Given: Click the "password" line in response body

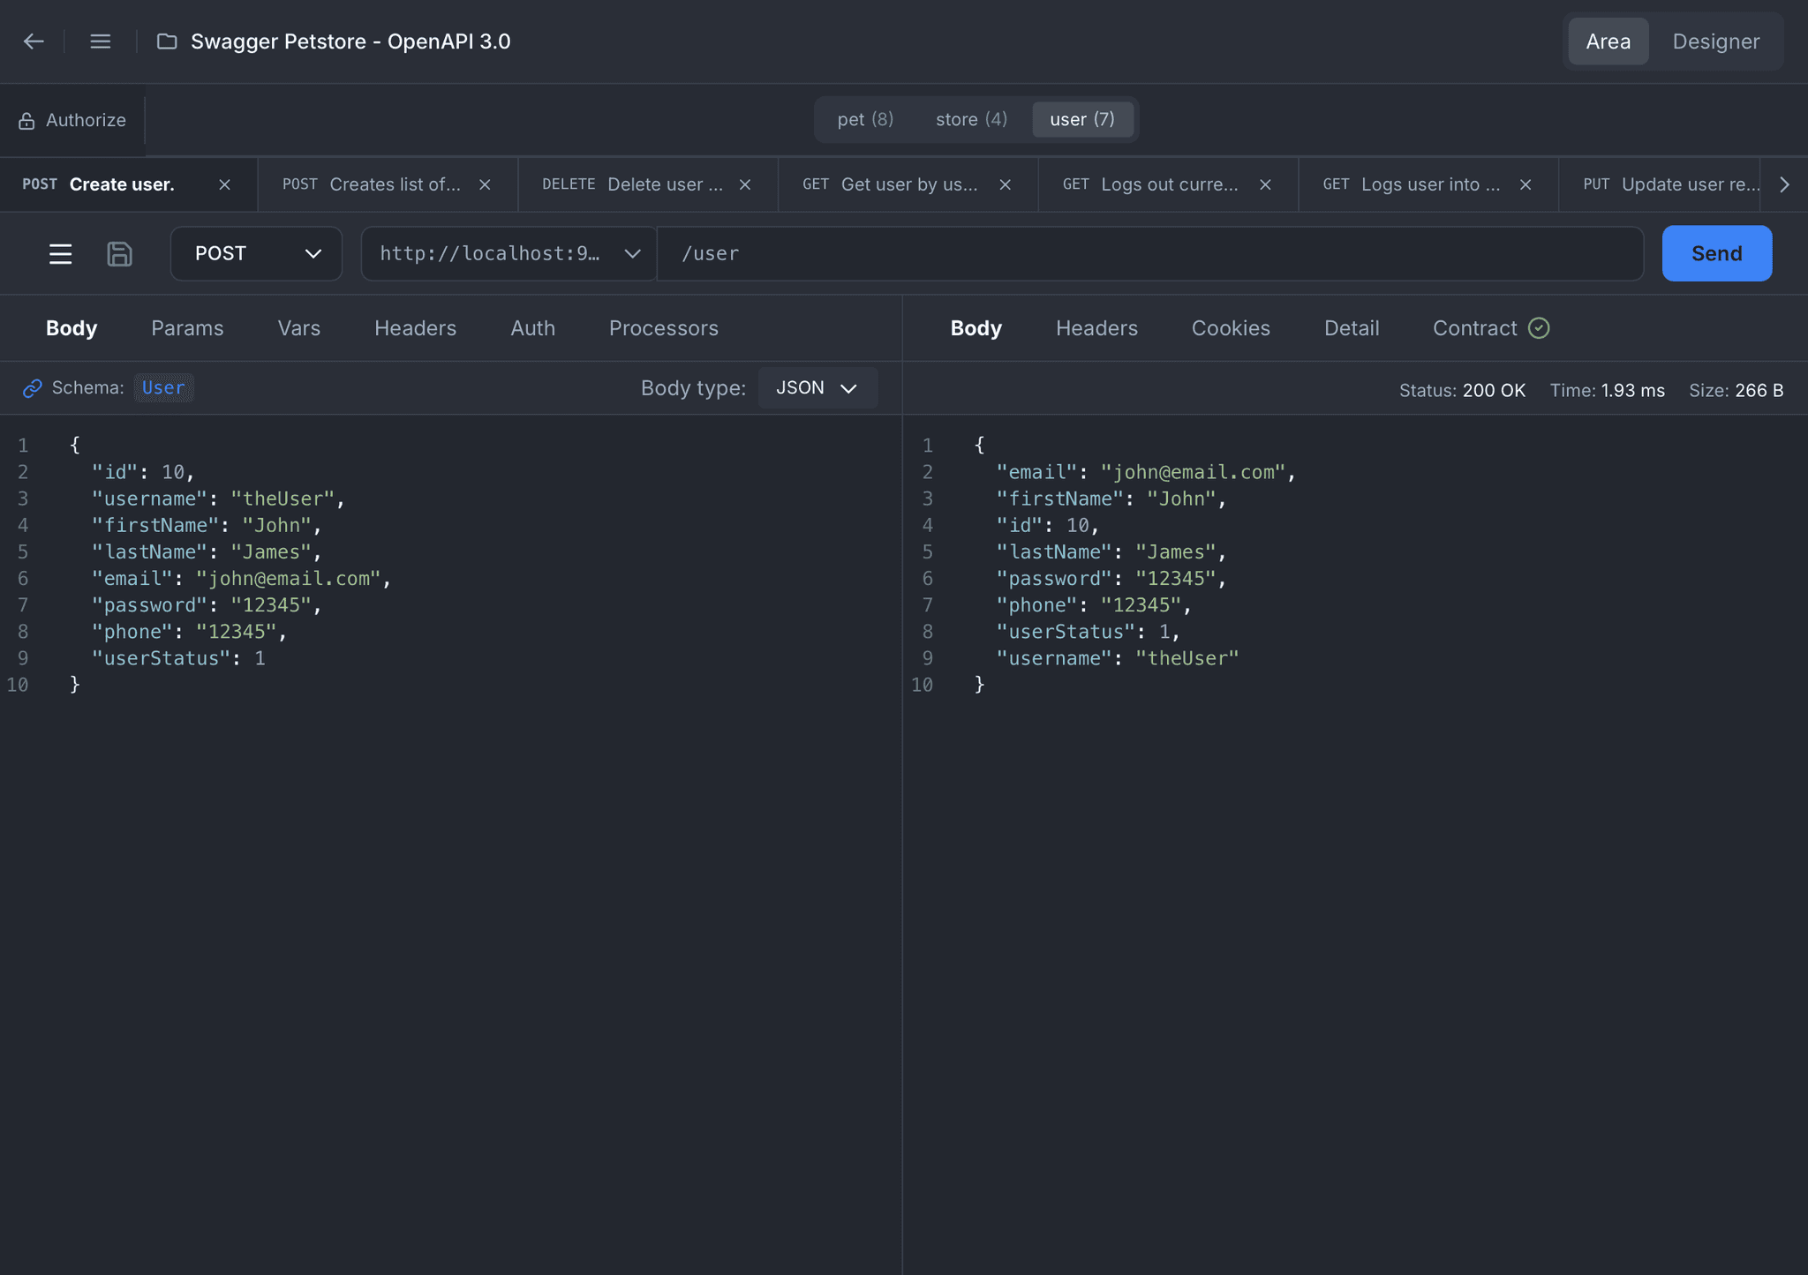Looking at the screenshot, I should click(x=1111, y=579).
